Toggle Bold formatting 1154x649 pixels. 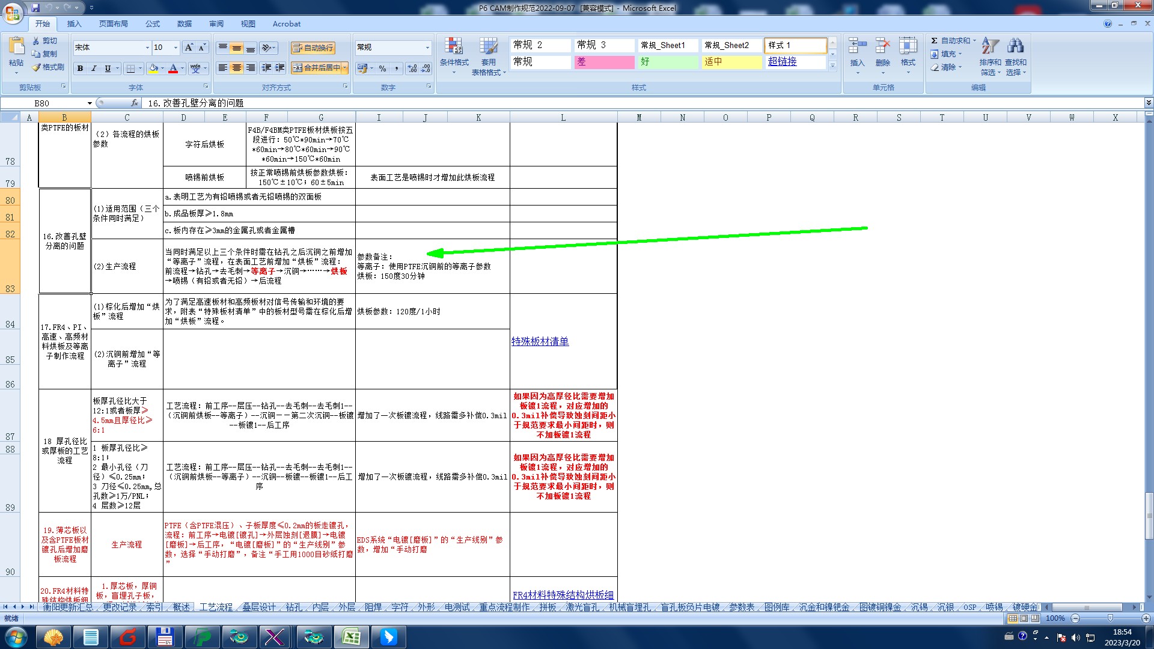[x=80, y=69]
